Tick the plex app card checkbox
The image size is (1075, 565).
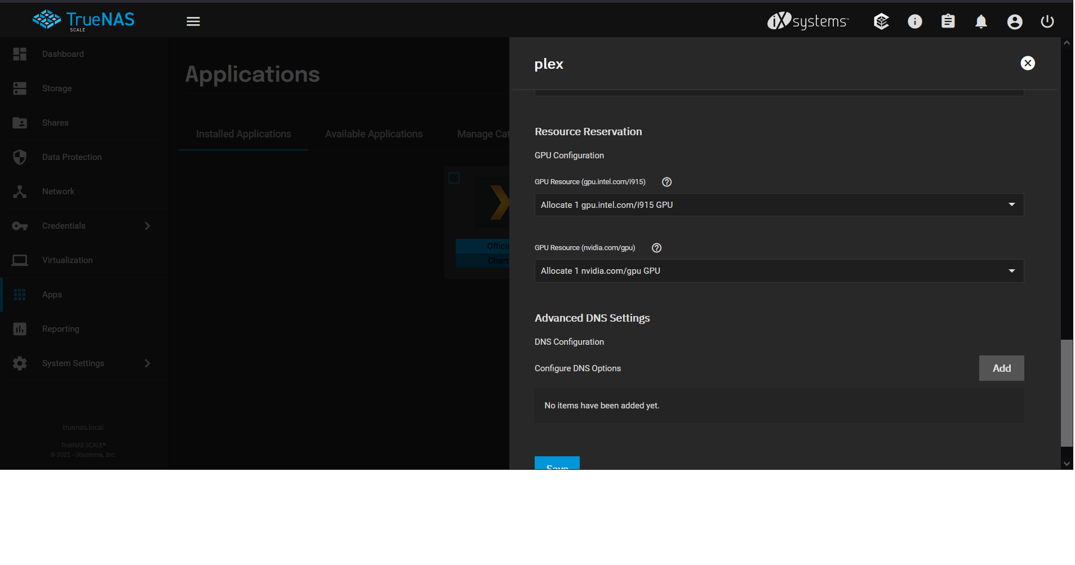(x=454, y=178)
